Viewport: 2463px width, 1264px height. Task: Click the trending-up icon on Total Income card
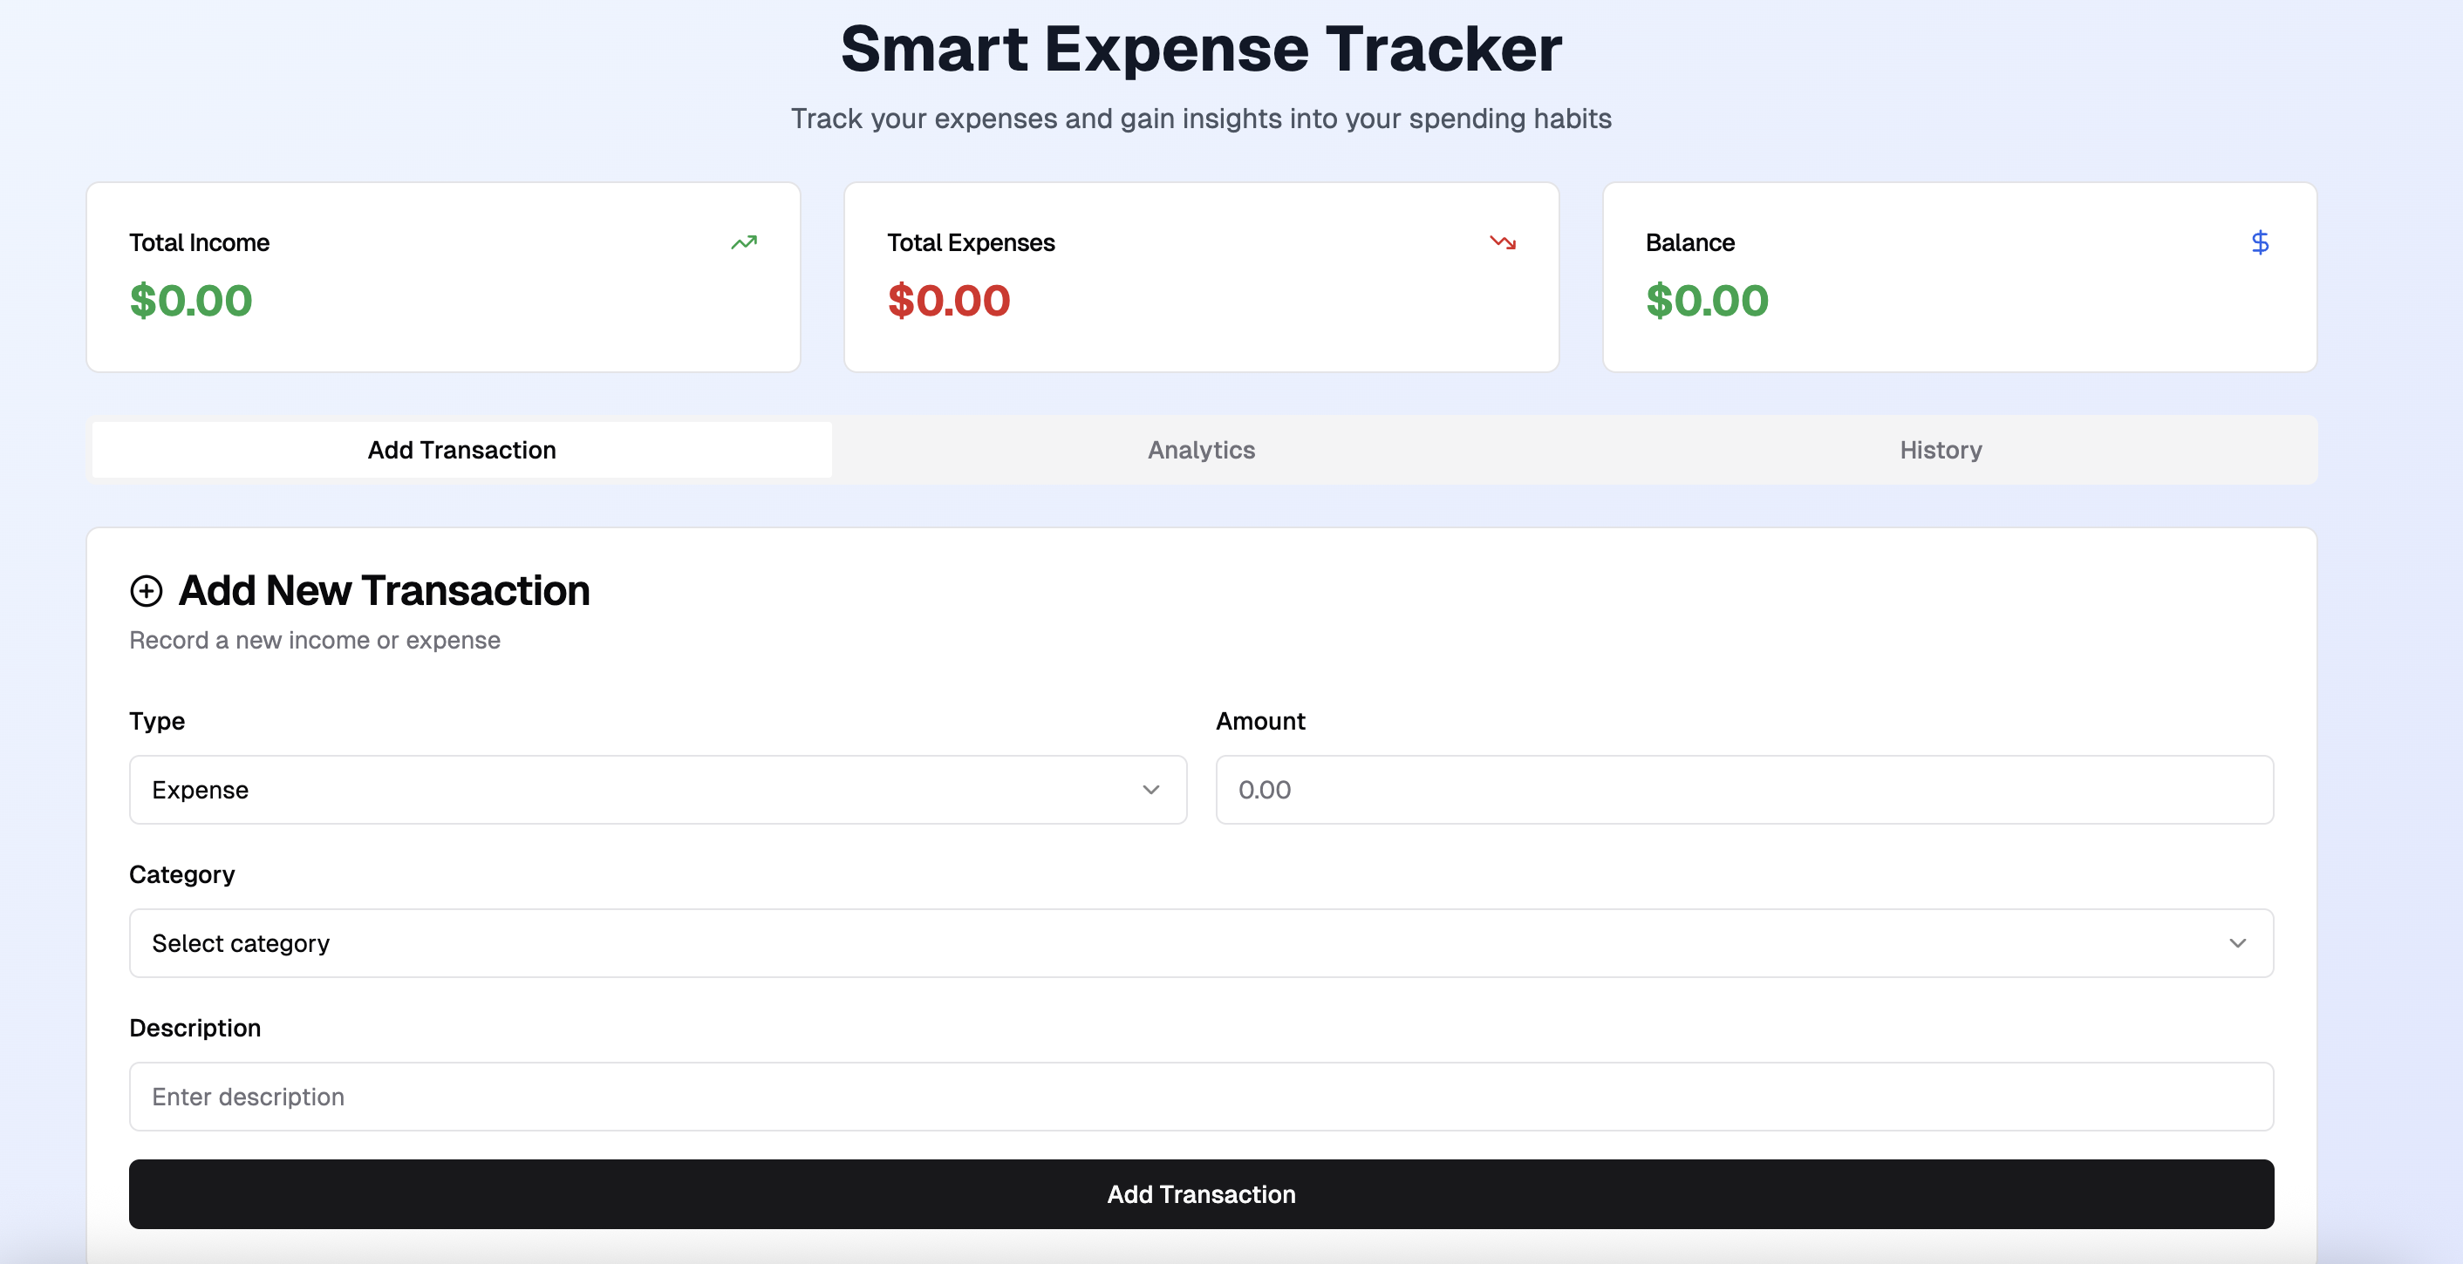pyautogui.click(x=745, y=242)
